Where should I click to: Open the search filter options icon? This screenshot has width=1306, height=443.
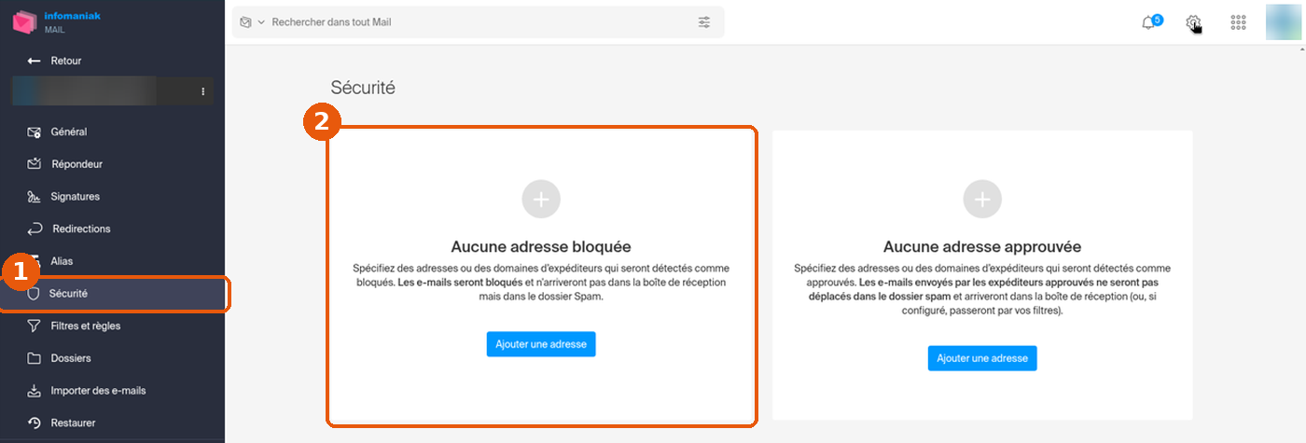pos(704,21)
